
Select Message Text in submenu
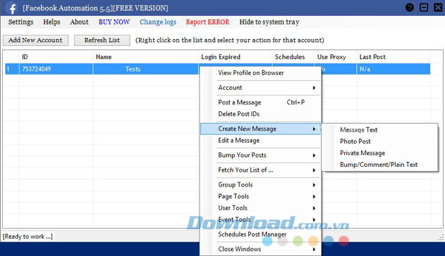pyautogui.click(x=380, y=130)
